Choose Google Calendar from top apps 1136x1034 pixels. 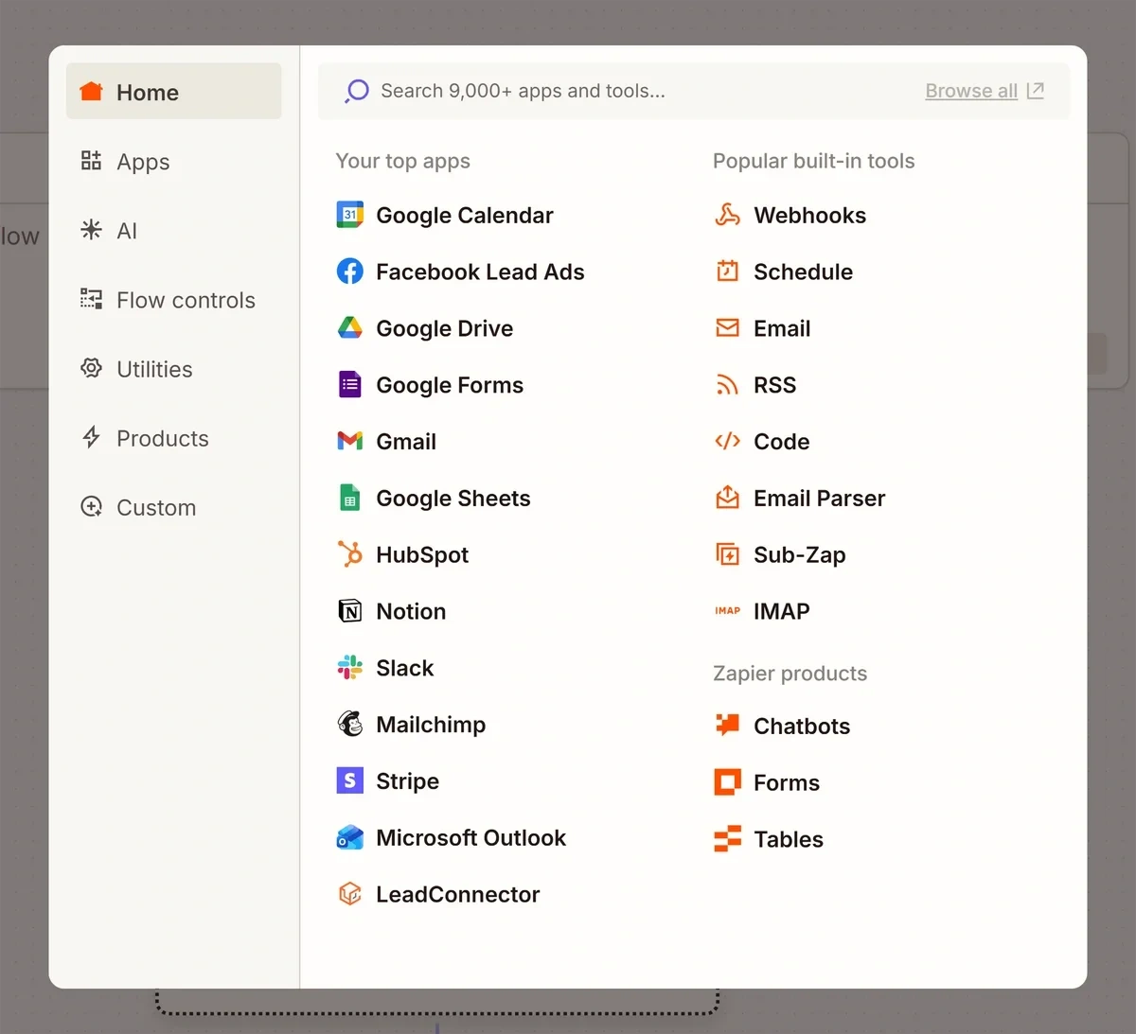pos(464,215)
